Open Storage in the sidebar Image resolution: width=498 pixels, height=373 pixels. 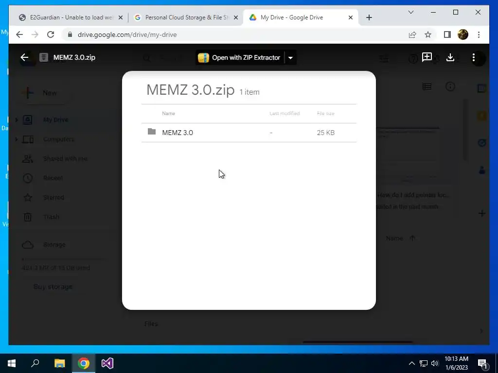pyautogui.click(x=54, y=245)
